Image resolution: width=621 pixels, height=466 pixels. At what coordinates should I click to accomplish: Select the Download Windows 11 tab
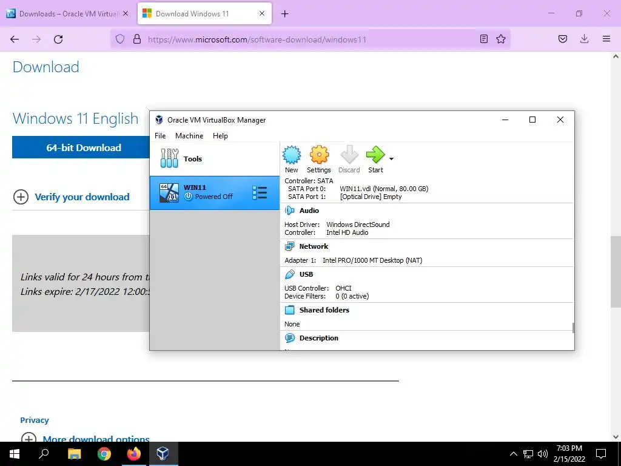click(x=204, y=13)
